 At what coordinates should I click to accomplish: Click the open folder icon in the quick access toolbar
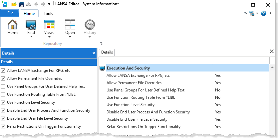point(14,5)
